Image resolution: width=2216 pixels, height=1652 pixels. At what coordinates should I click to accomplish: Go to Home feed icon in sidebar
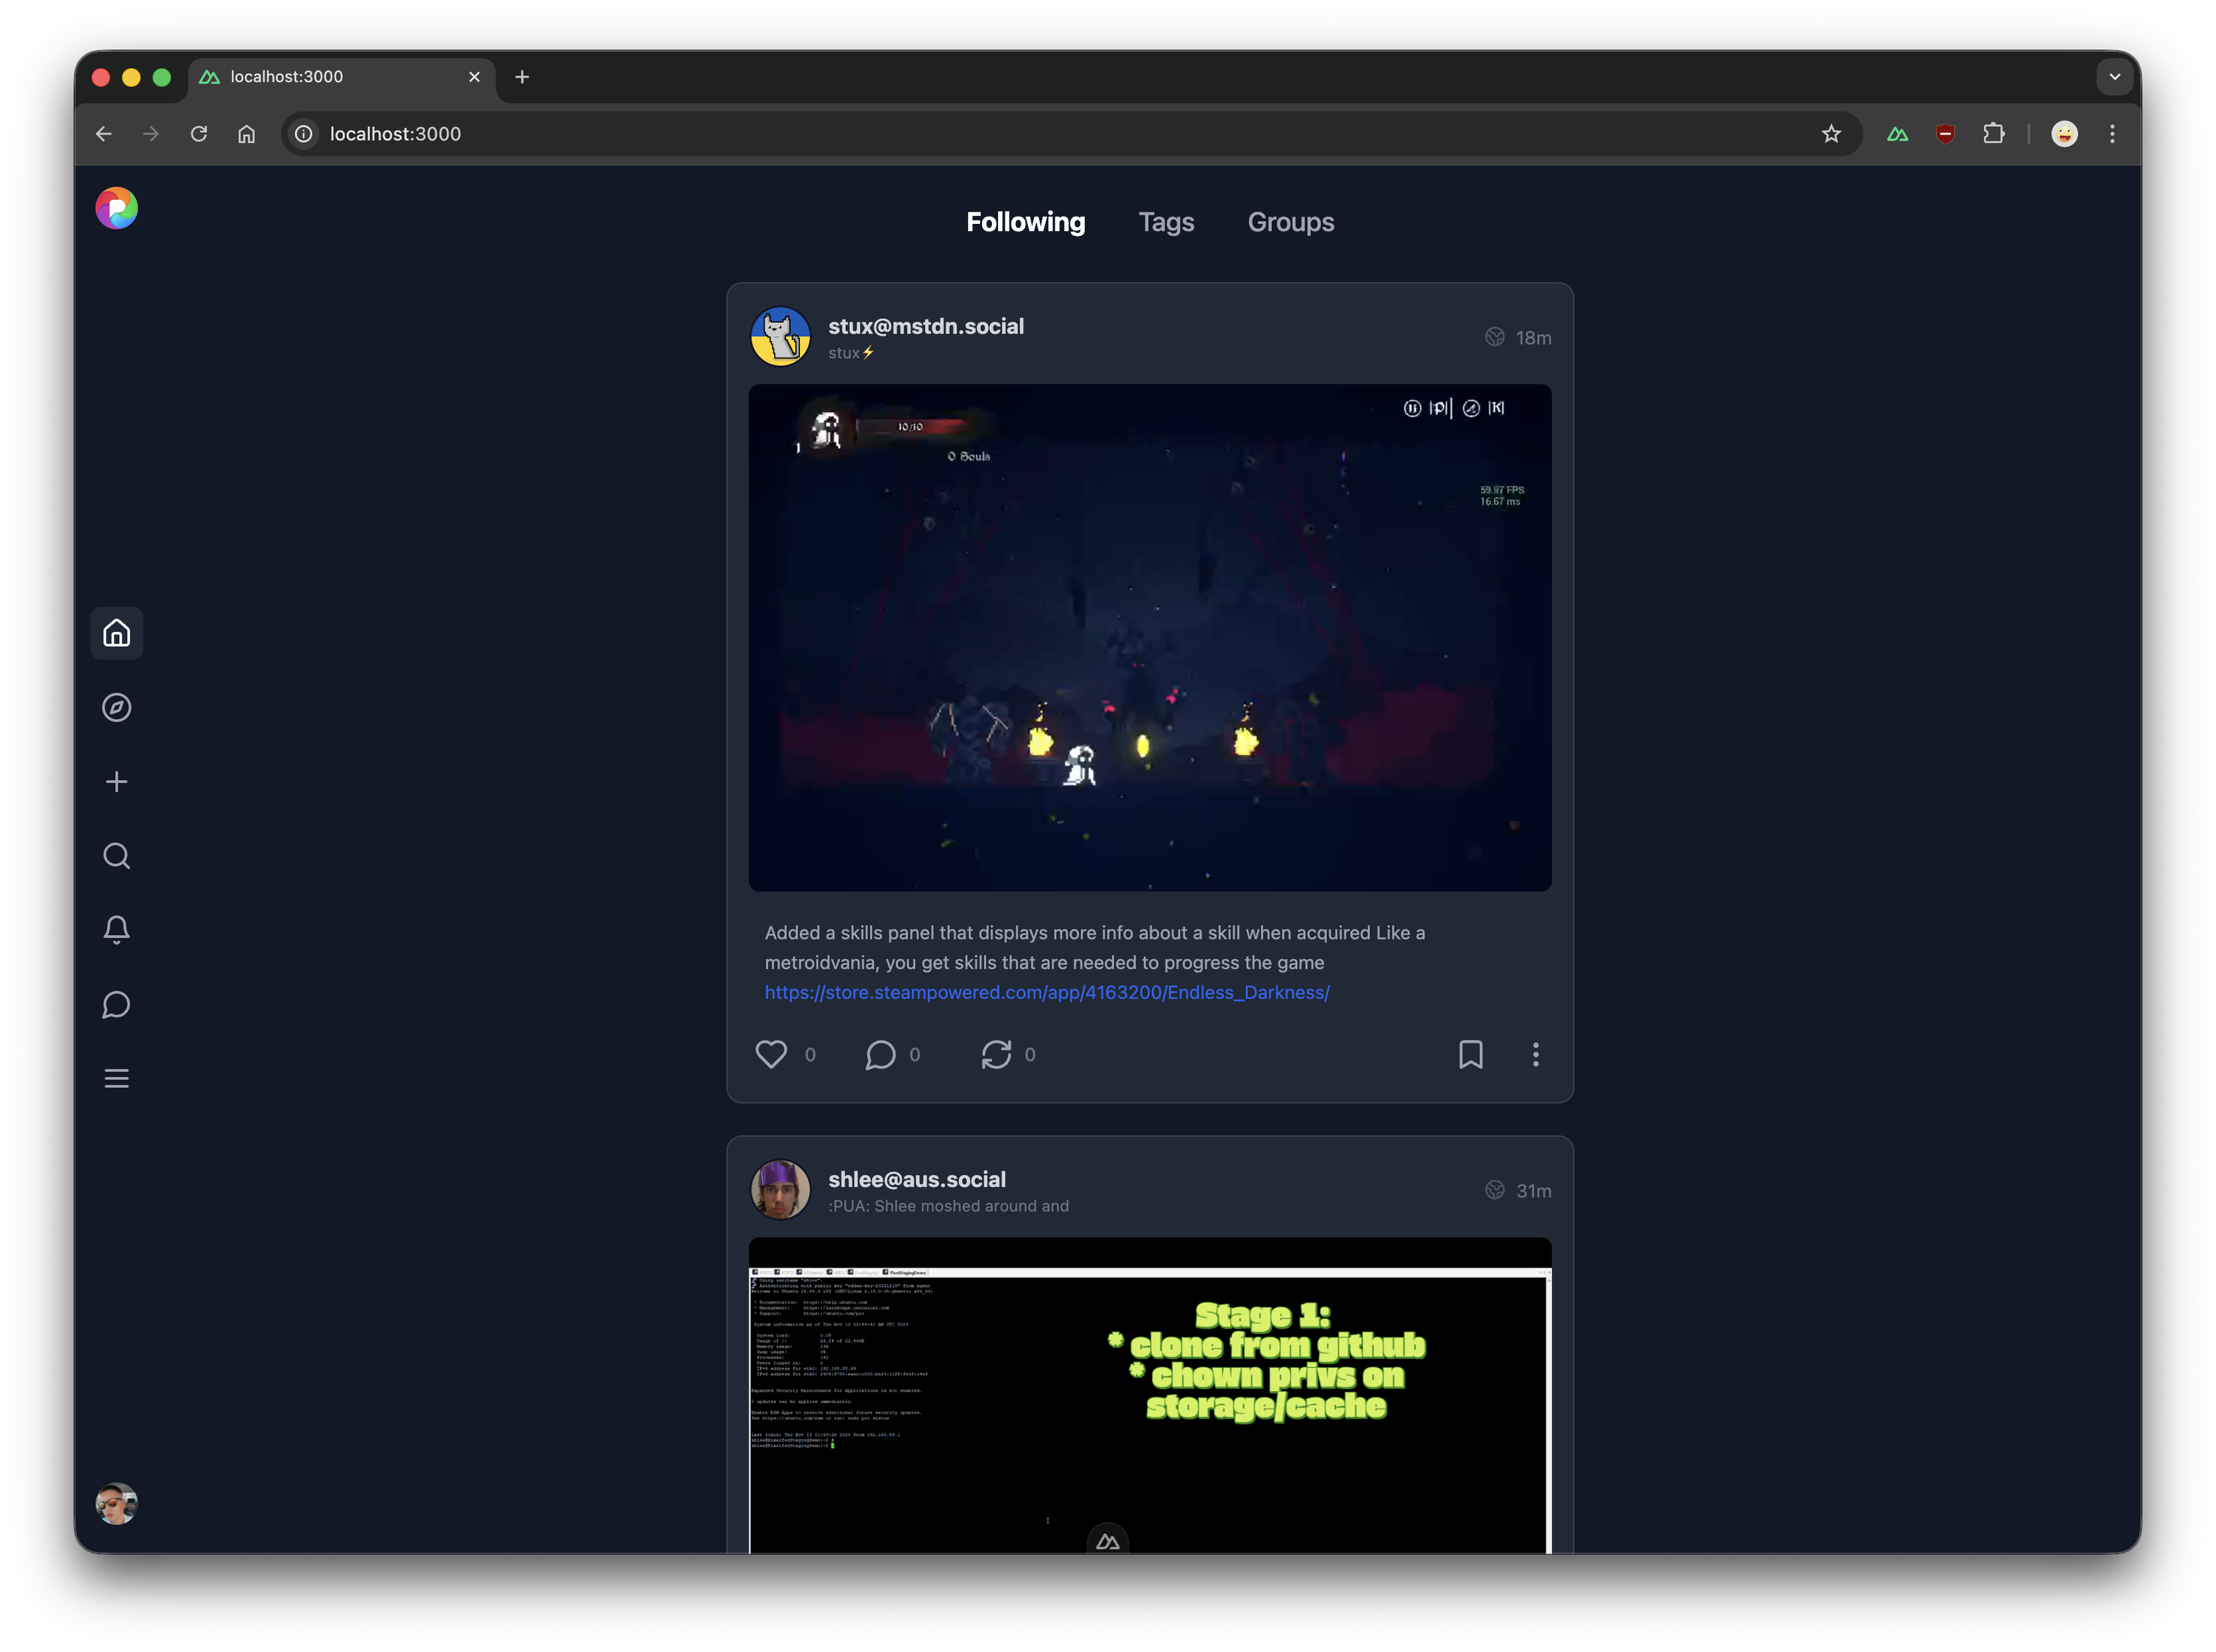117,633
